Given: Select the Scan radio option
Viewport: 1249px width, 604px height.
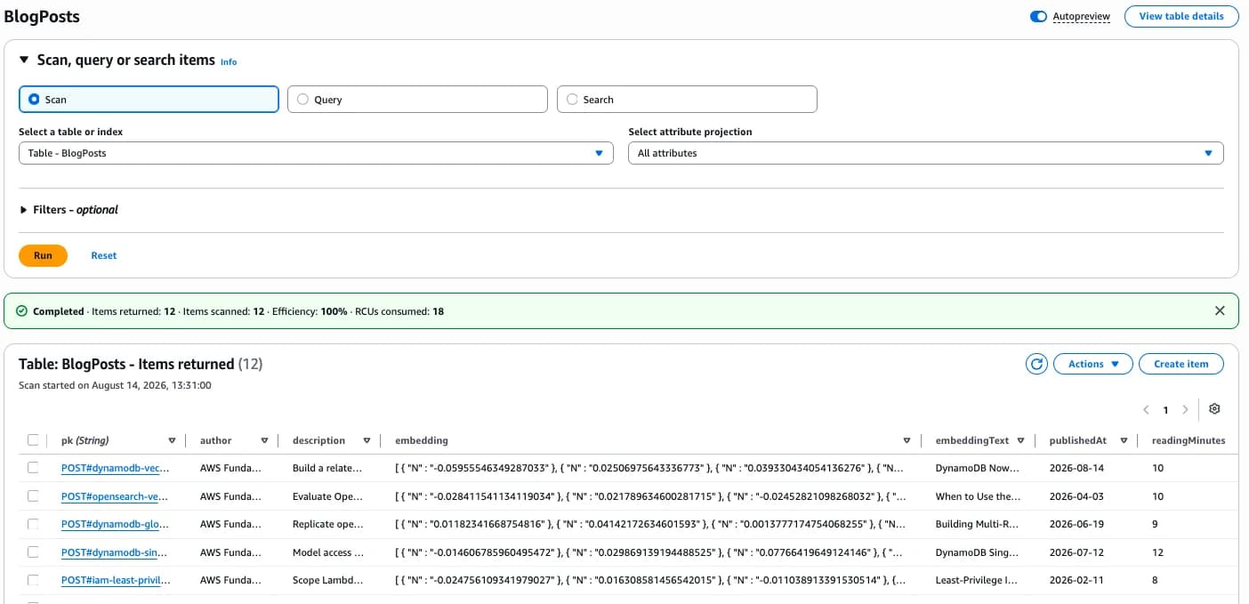Looking at the screenshot, I should (149, 100).
